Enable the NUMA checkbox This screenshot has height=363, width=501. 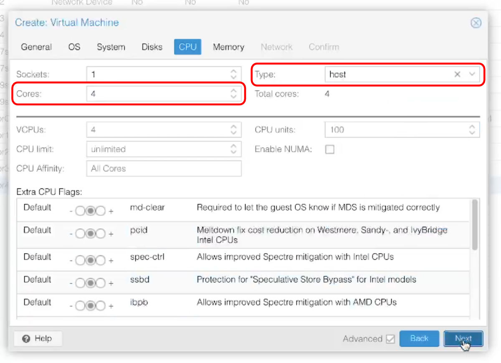click(x=329, y=150)
